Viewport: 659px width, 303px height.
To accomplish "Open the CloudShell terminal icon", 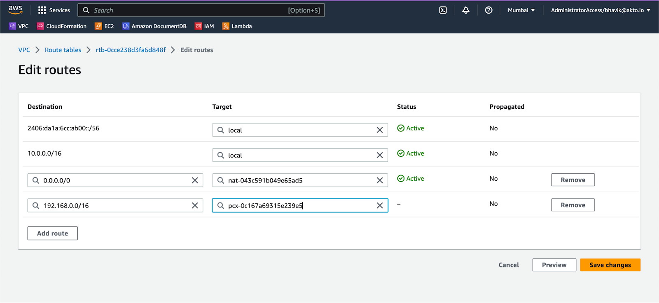I will tap(443, 10).
